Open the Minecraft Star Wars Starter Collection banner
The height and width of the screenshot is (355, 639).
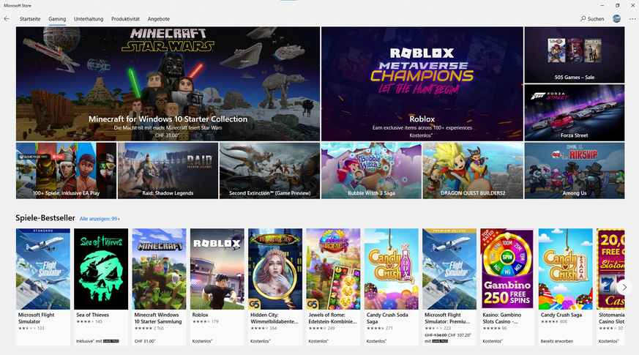(168, 84)
